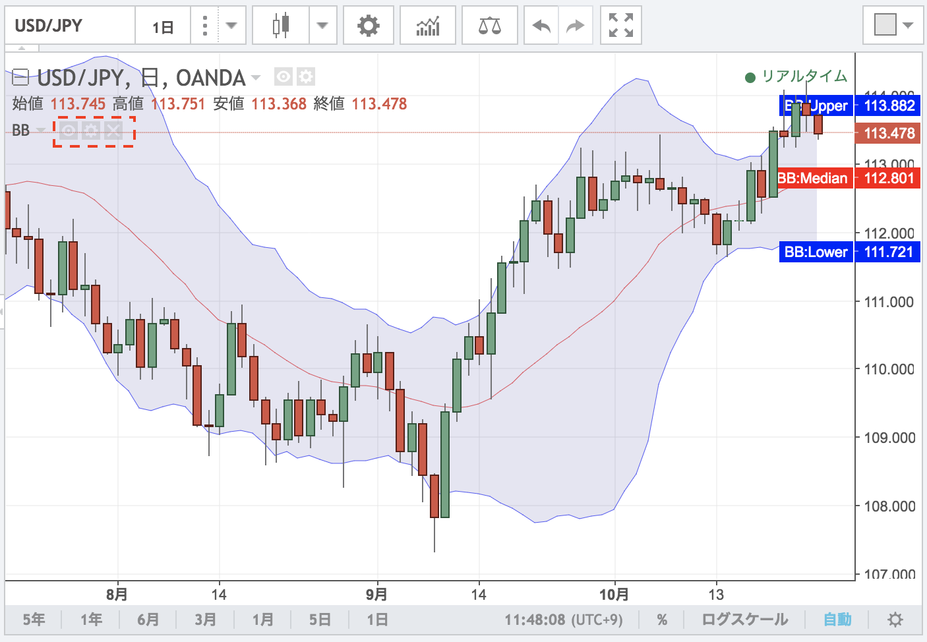Expand the BB indicator dropdown arrow
This screenshot has height=642, width=927.
(41, 131)
